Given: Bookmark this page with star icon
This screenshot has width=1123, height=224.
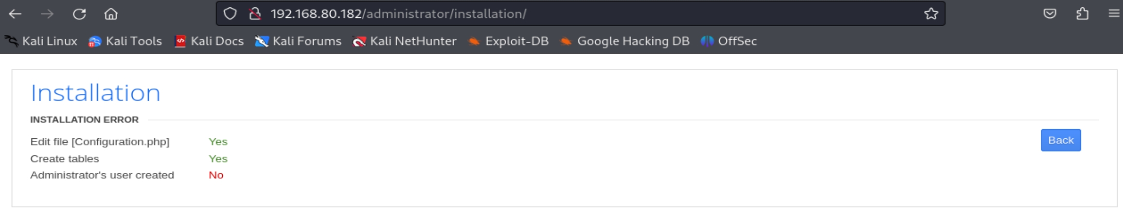Looking at the screenshot, I should (x=931, y=14).
